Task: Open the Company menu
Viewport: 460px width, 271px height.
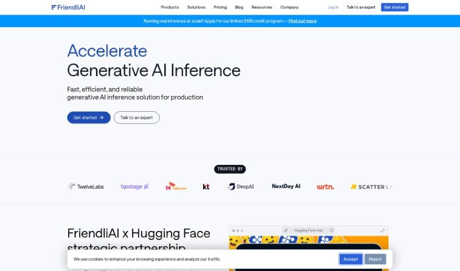Action: 289,7
